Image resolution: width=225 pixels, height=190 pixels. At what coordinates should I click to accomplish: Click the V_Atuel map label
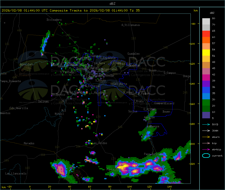coord(128,92)
